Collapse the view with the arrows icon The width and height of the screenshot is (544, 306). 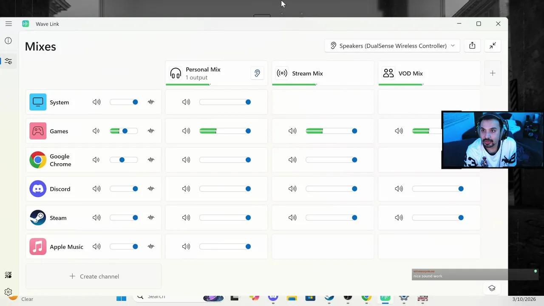pos(493,45)
